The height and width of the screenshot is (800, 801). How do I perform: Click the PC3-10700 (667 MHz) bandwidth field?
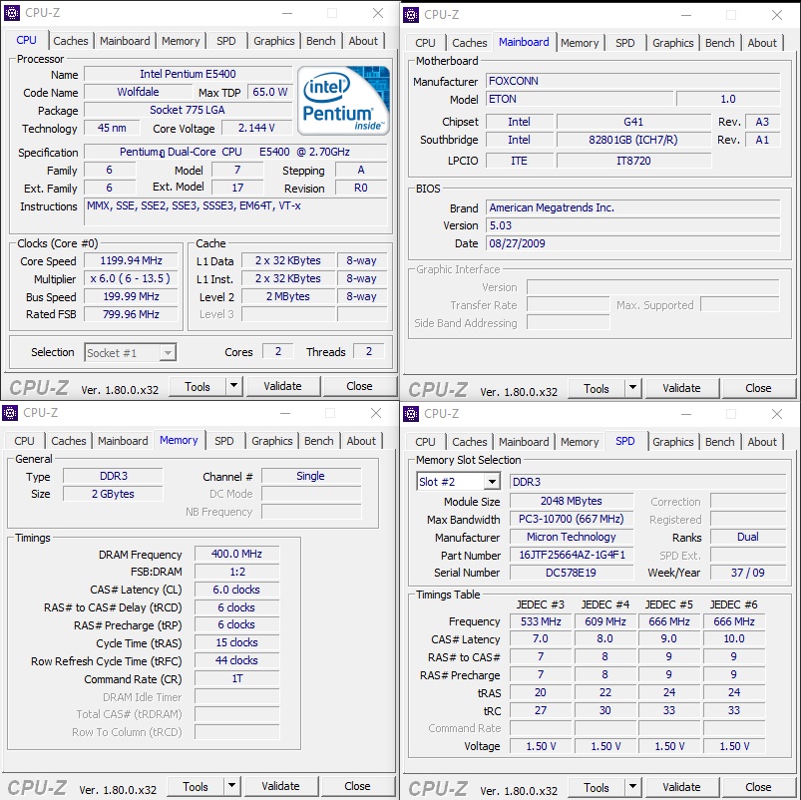(x=572, y=519)
